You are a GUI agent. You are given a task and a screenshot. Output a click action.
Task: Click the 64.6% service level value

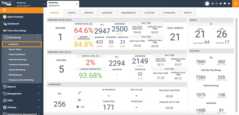[x=84, y=31]
